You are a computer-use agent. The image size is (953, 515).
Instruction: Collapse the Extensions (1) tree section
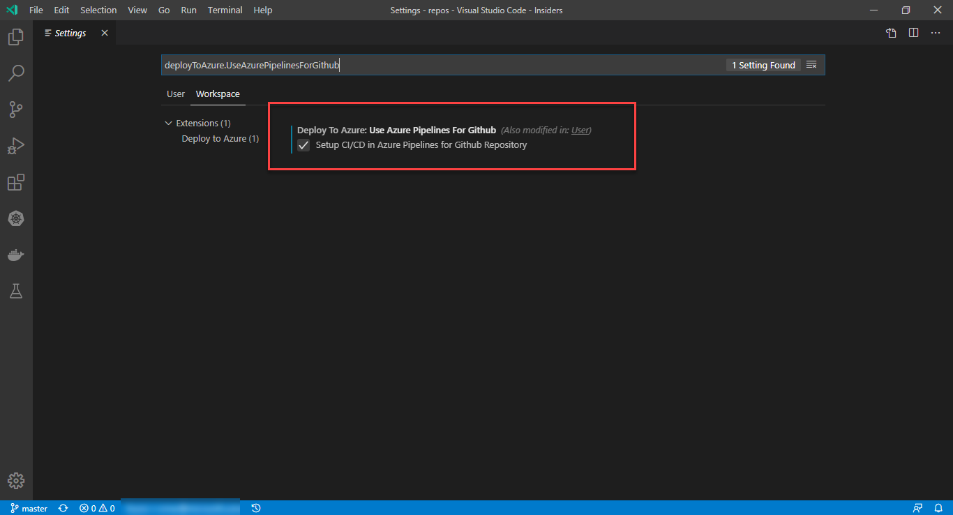168,122
